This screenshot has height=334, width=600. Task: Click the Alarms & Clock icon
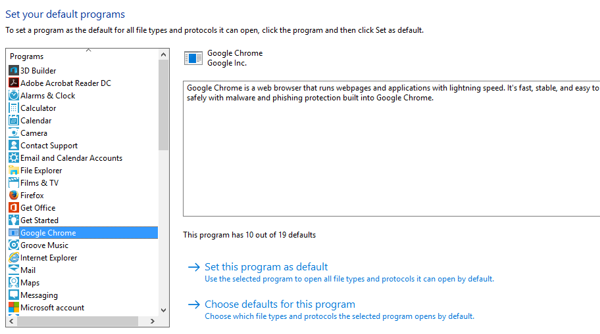pyautogui.click(x=14, y=95)
